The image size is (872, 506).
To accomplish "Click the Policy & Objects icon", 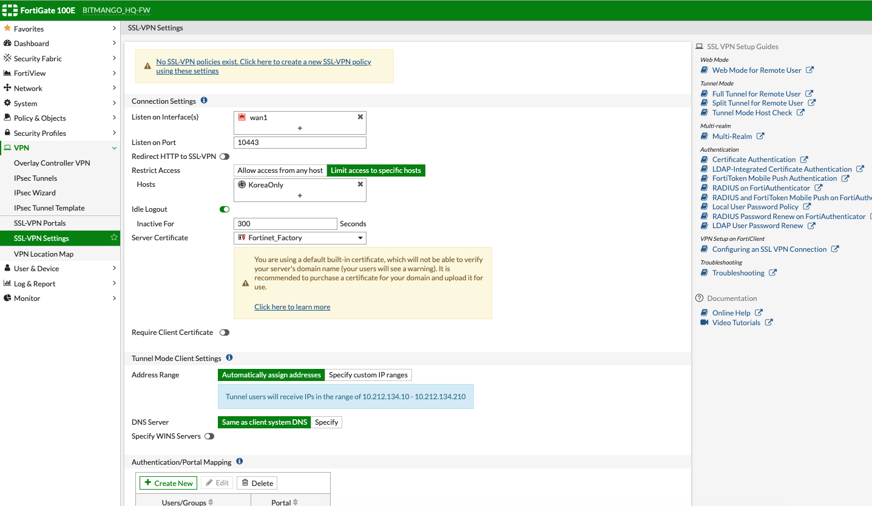I will point(7,118).
